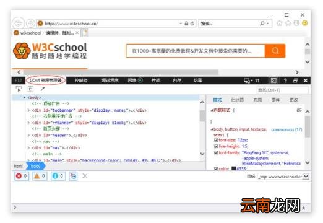This screenshot has width=323, height=223.
Task: Close the F12 developer tools panel
Action: pos(306,81)
